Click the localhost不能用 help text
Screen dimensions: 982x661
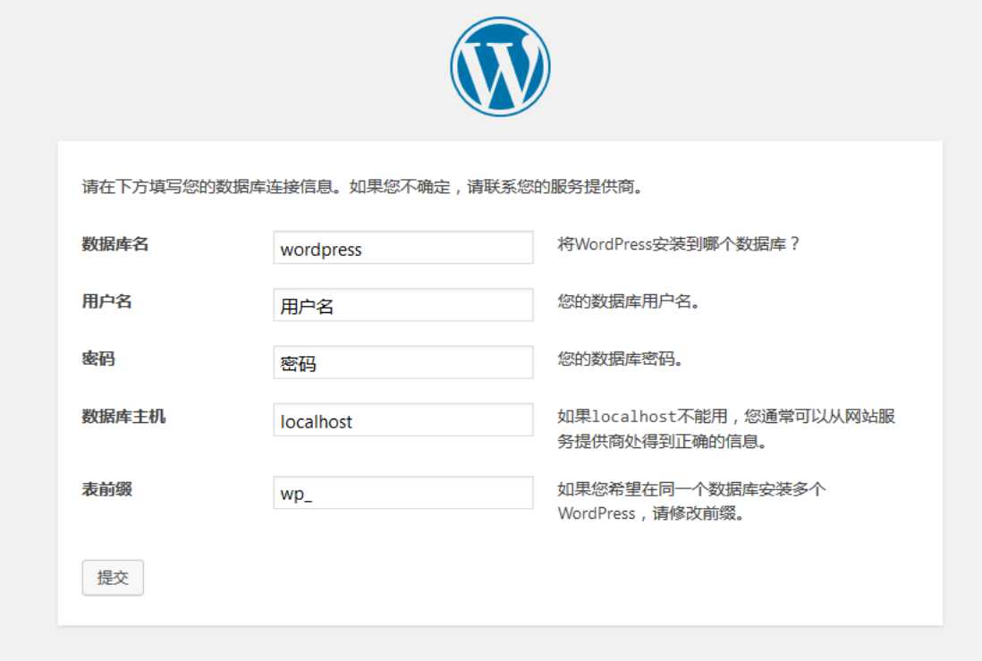(726, 428)
